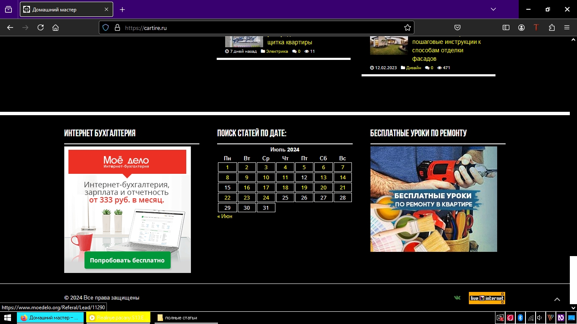Open the house facade article thumbnail
Screen dimensions: 577x324
pyautogui.click(x=389, y=46)
